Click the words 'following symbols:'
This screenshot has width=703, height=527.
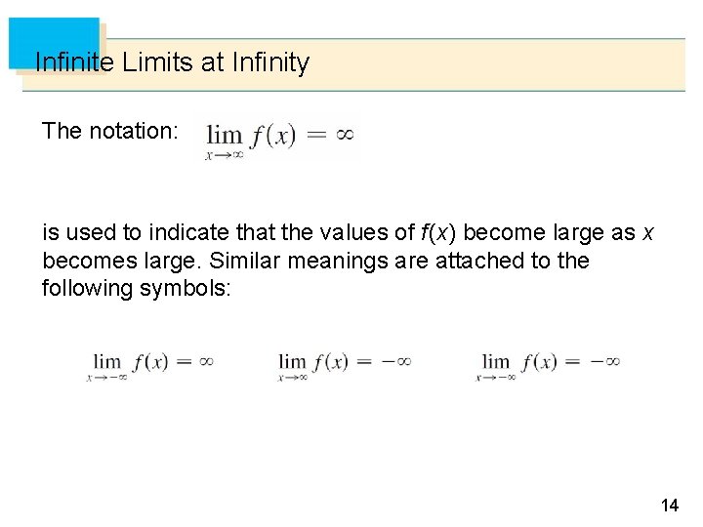point(137,288)
